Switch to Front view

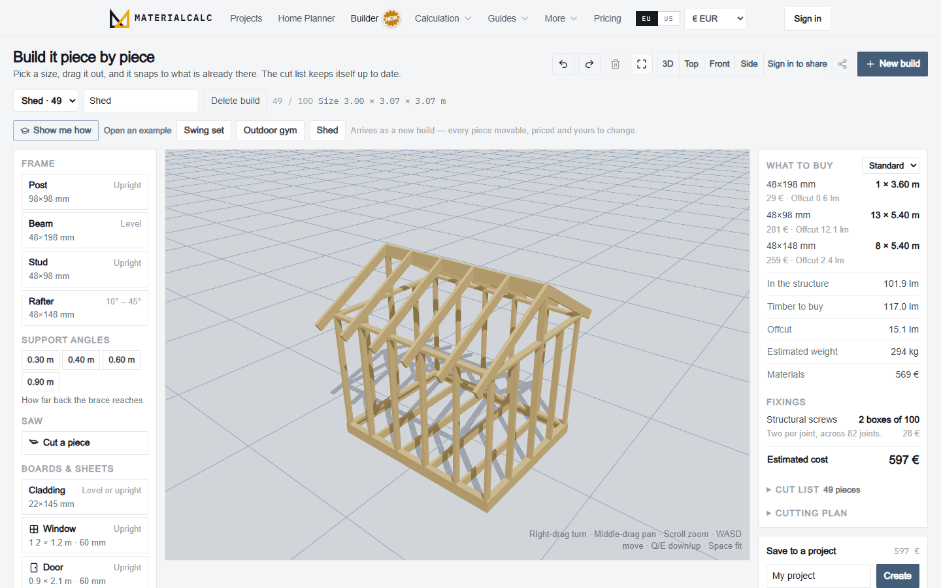[719, 64]
